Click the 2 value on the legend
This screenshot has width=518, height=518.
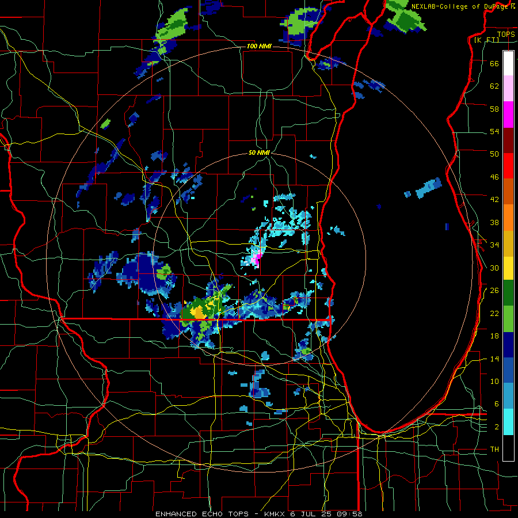coord(497,427)
